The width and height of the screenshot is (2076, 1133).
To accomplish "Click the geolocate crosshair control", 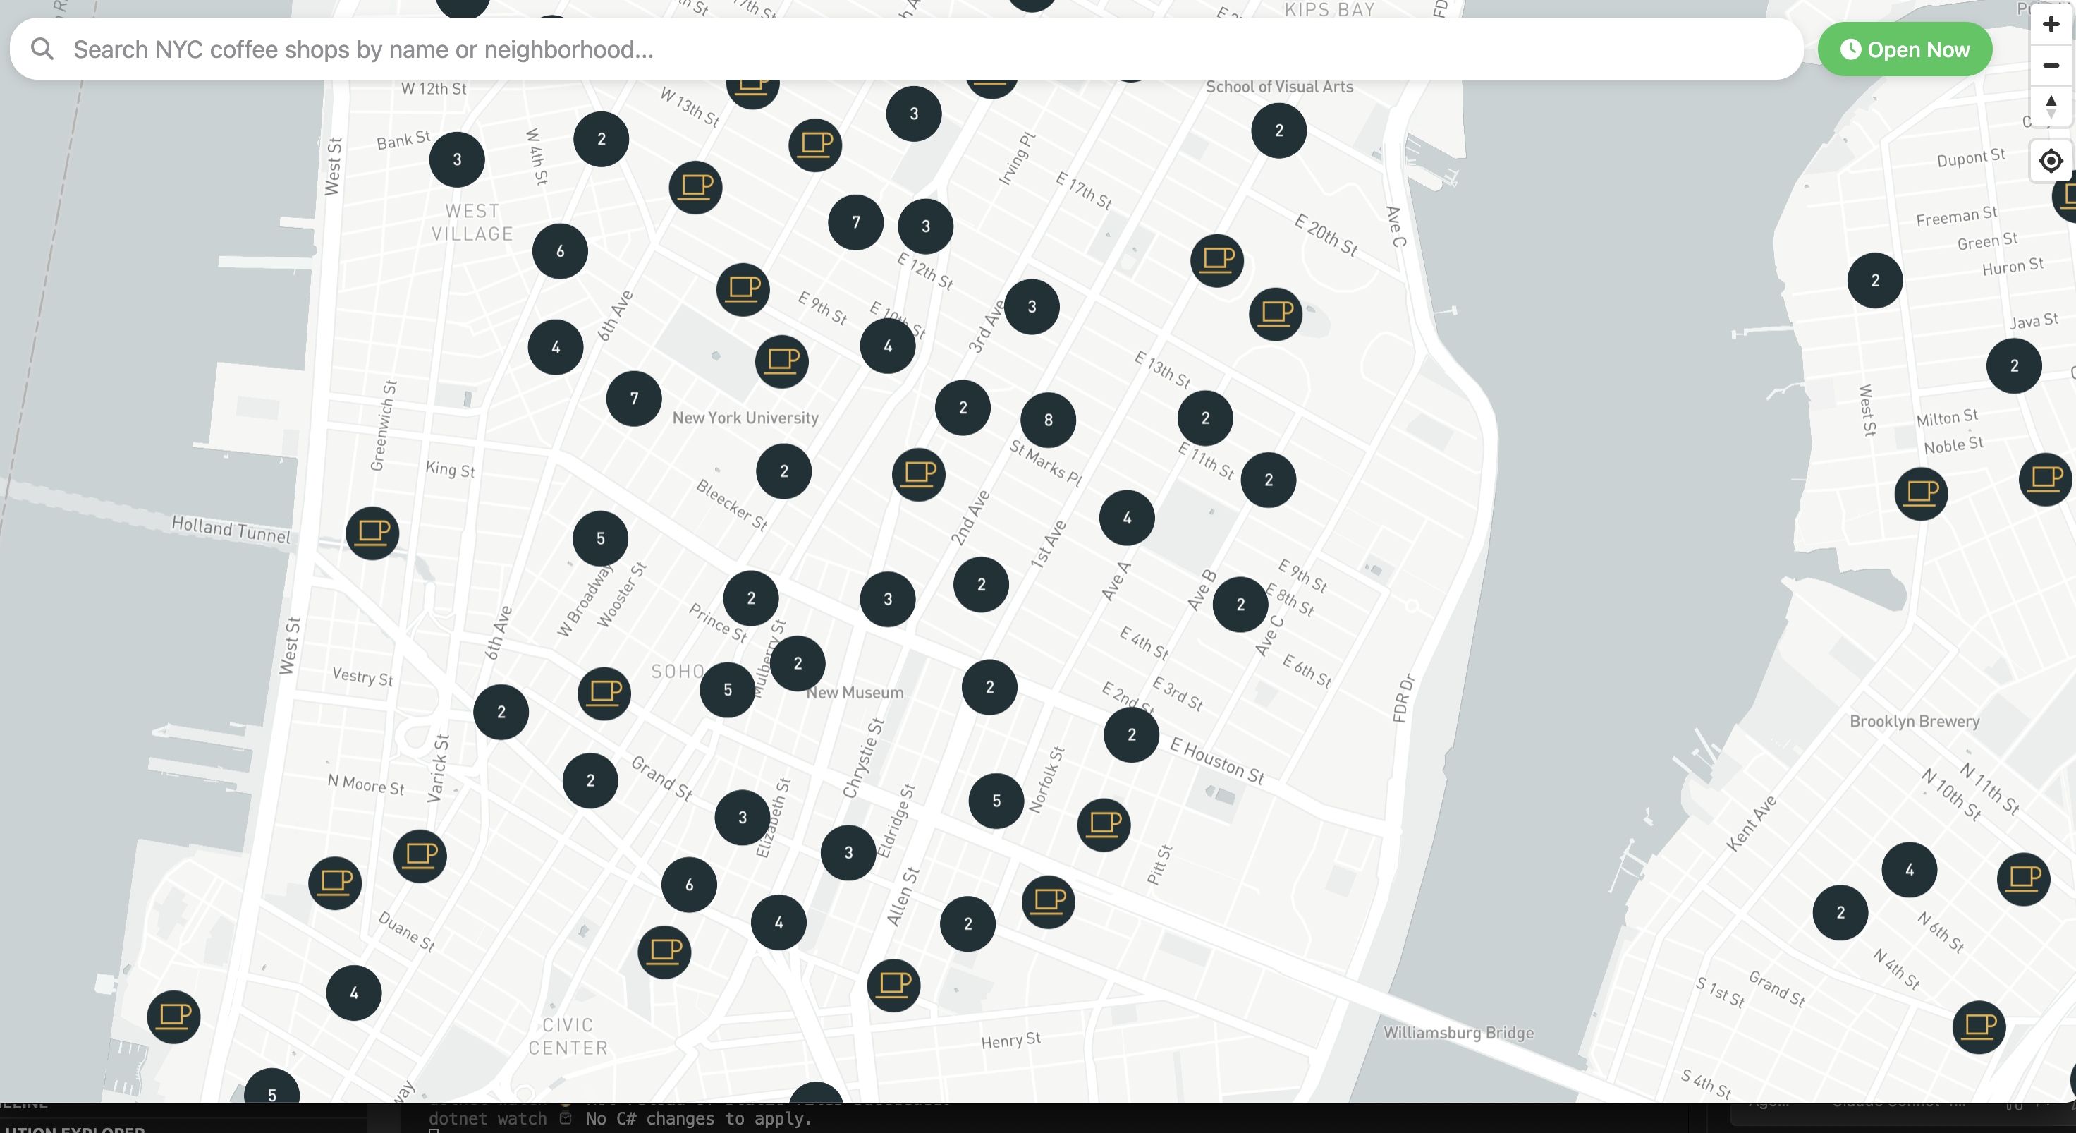I will tap(2051, 160).
